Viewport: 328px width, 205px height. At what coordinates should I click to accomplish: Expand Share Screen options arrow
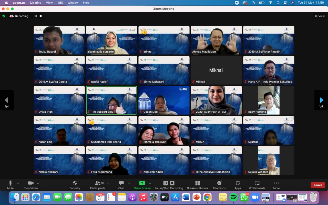[x=150, y=183]
